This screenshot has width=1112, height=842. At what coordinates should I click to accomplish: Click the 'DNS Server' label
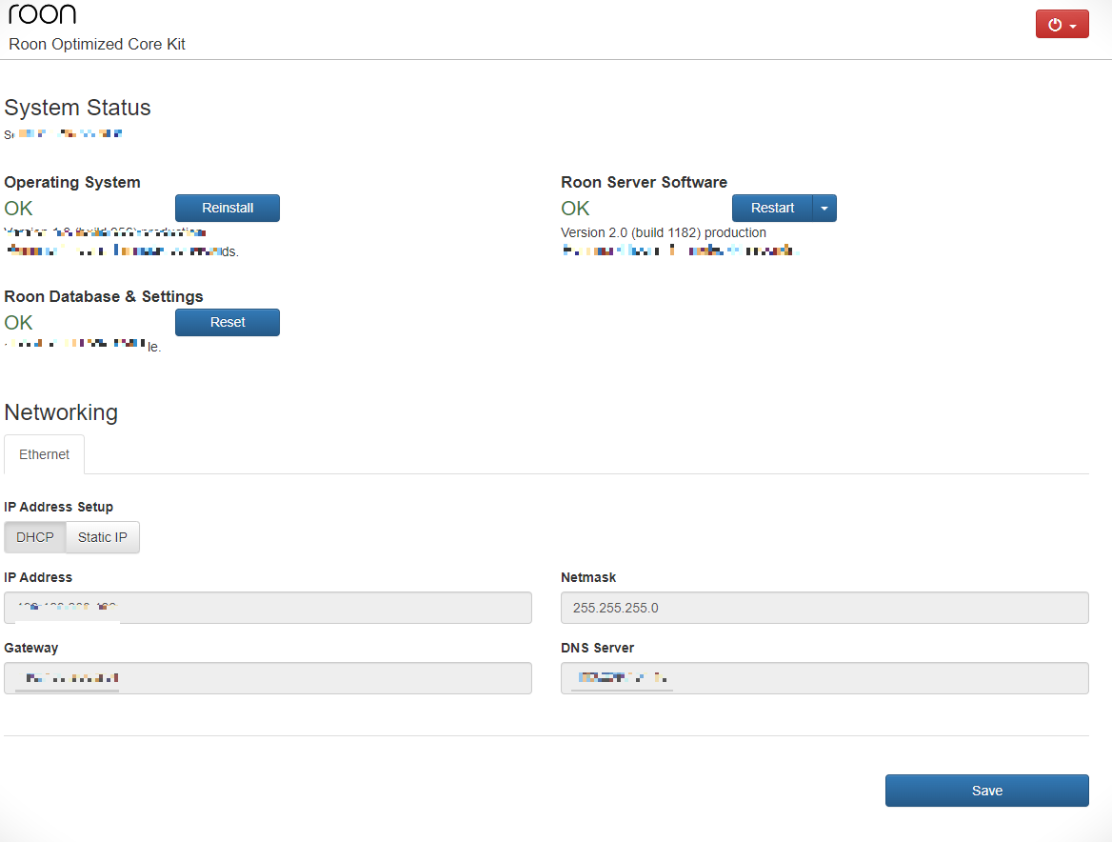tap(597, 648)
